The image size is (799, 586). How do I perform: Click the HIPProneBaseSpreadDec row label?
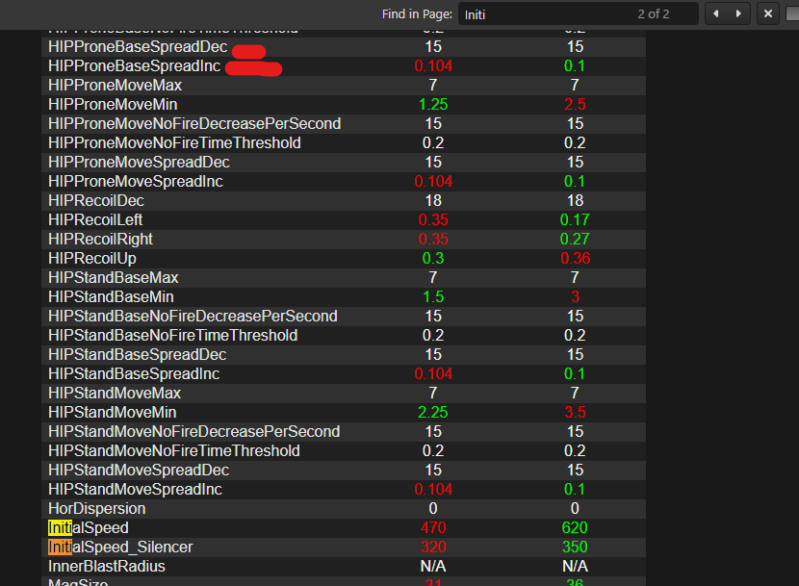[138, 46]
